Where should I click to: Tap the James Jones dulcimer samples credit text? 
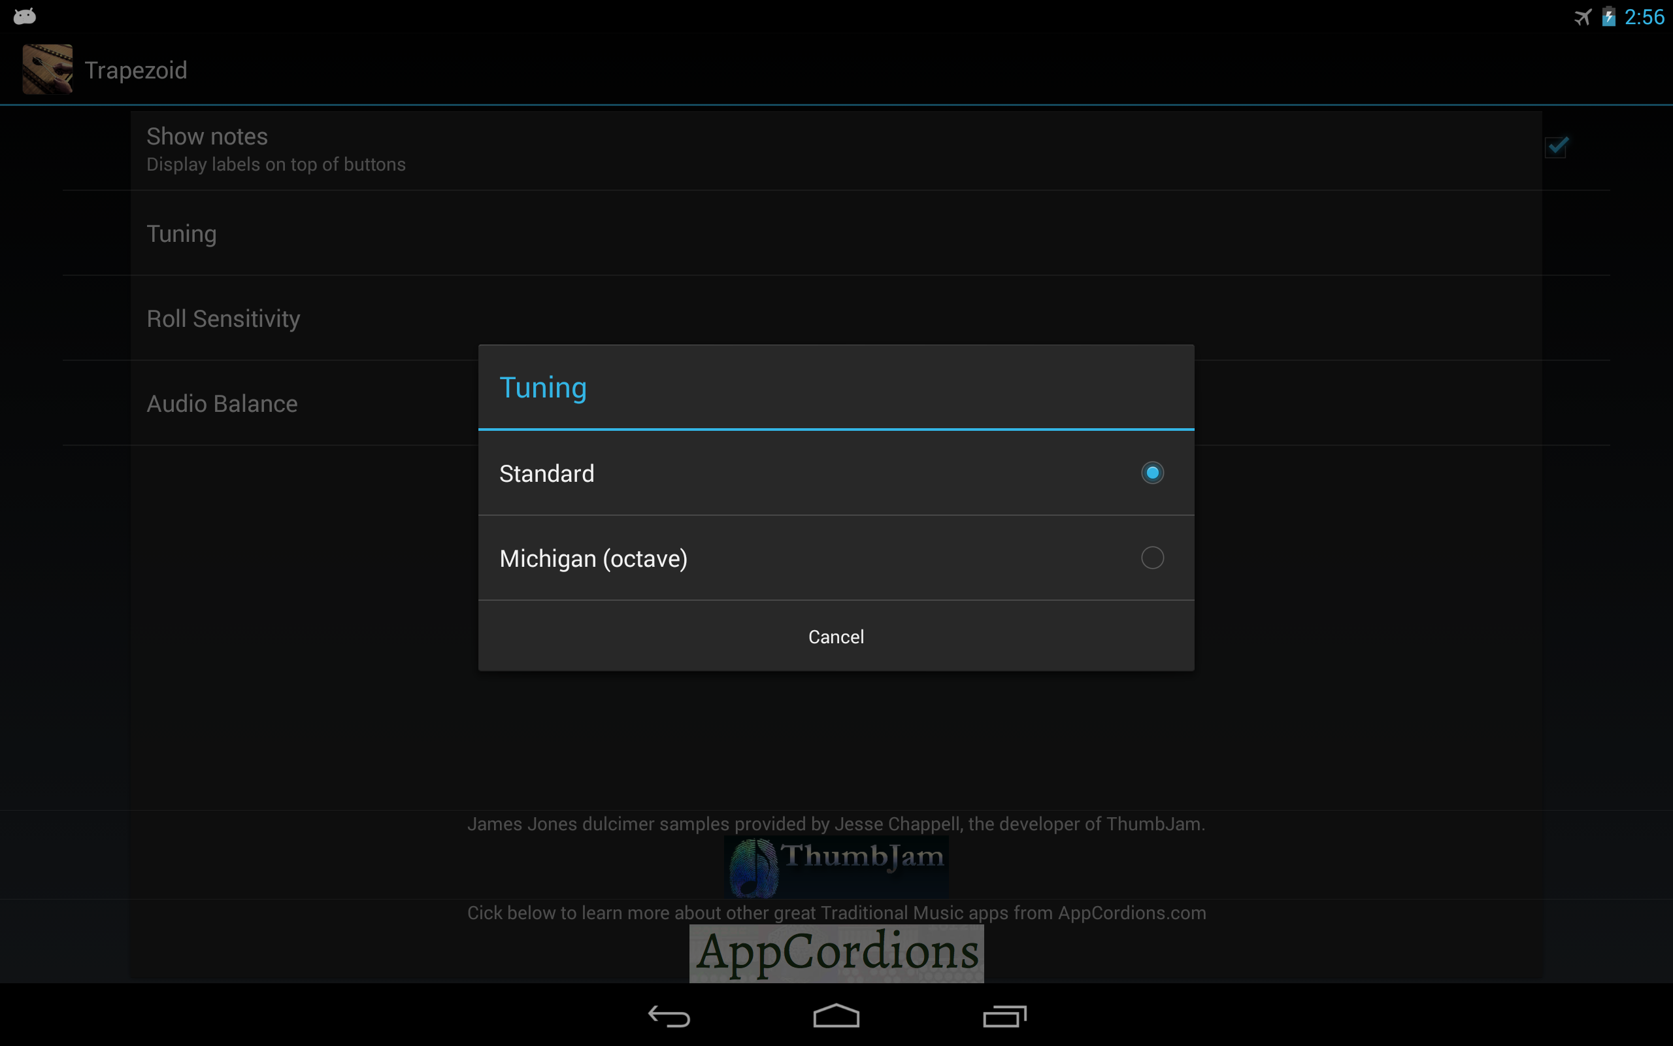pyautogui.click(x=836, y=824)
